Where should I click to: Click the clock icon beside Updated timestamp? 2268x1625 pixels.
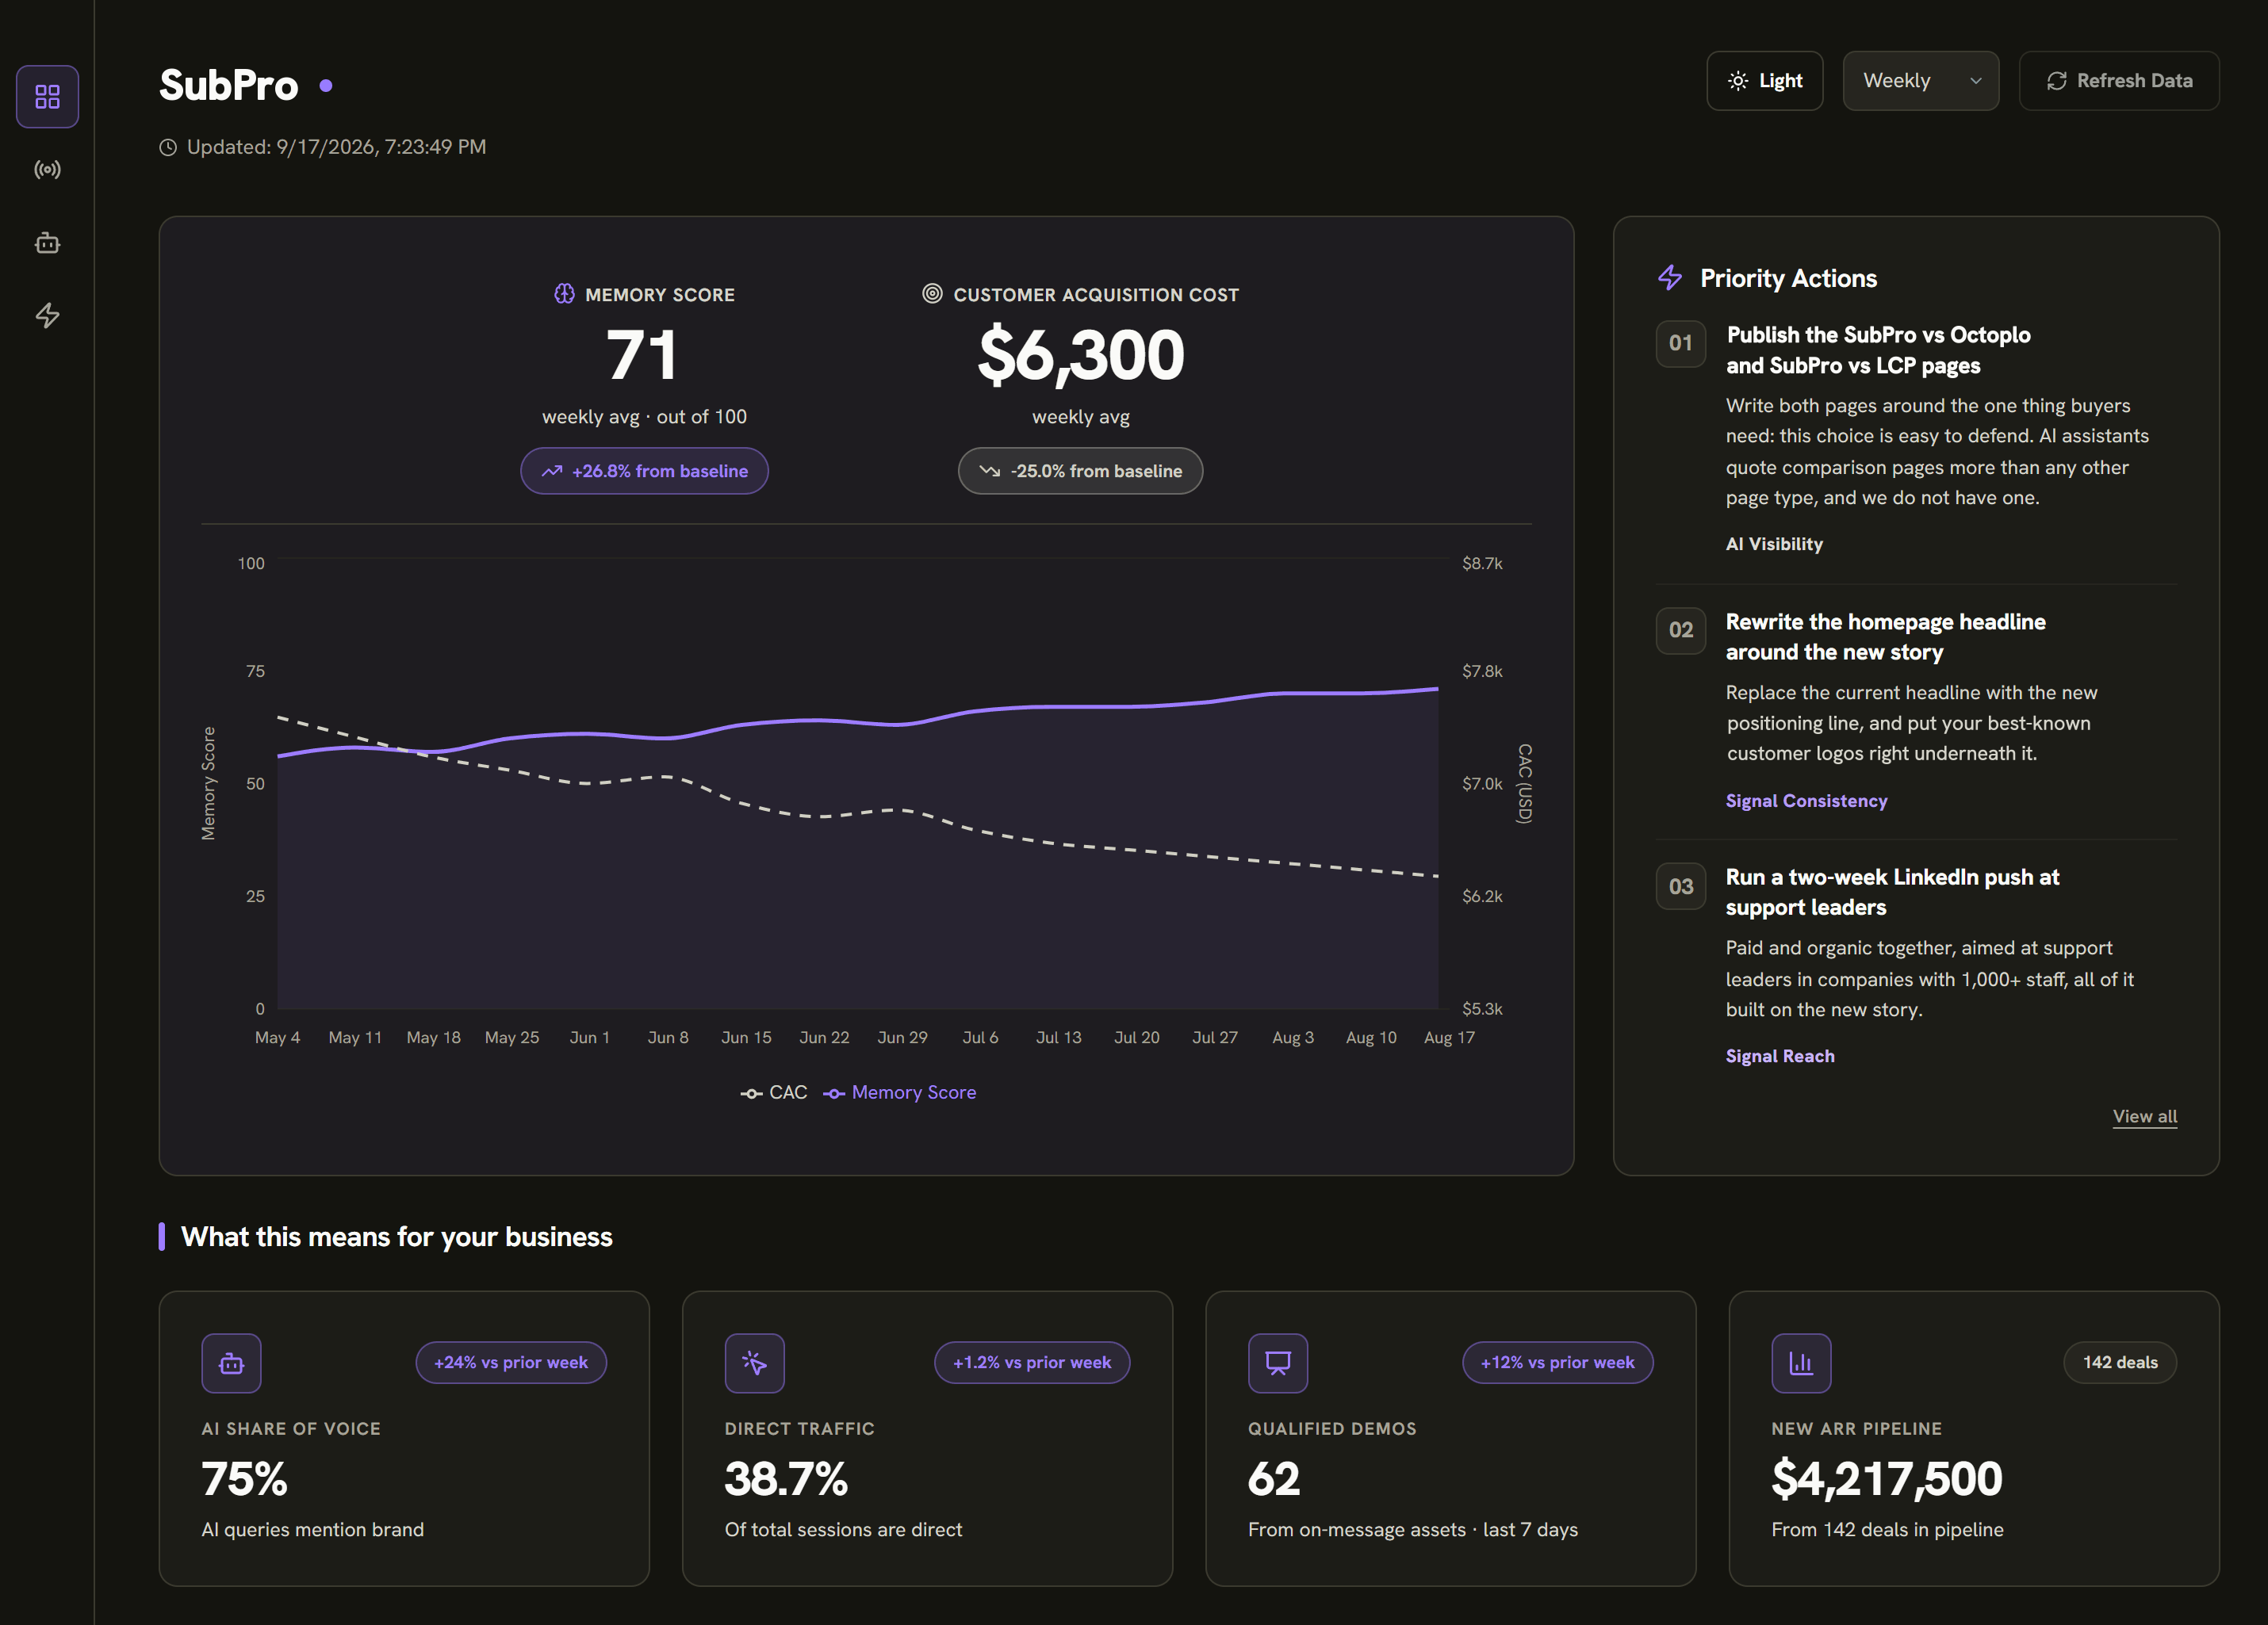click(x=168, y=147)
